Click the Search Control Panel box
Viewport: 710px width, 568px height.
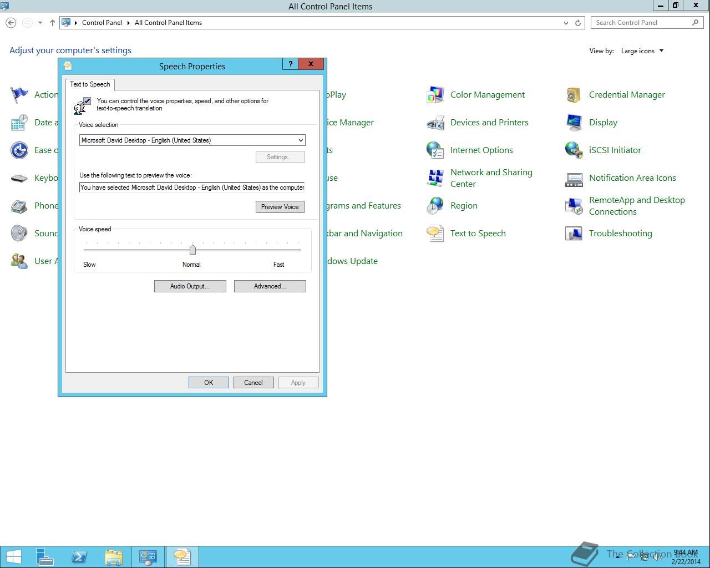(647, 23)
